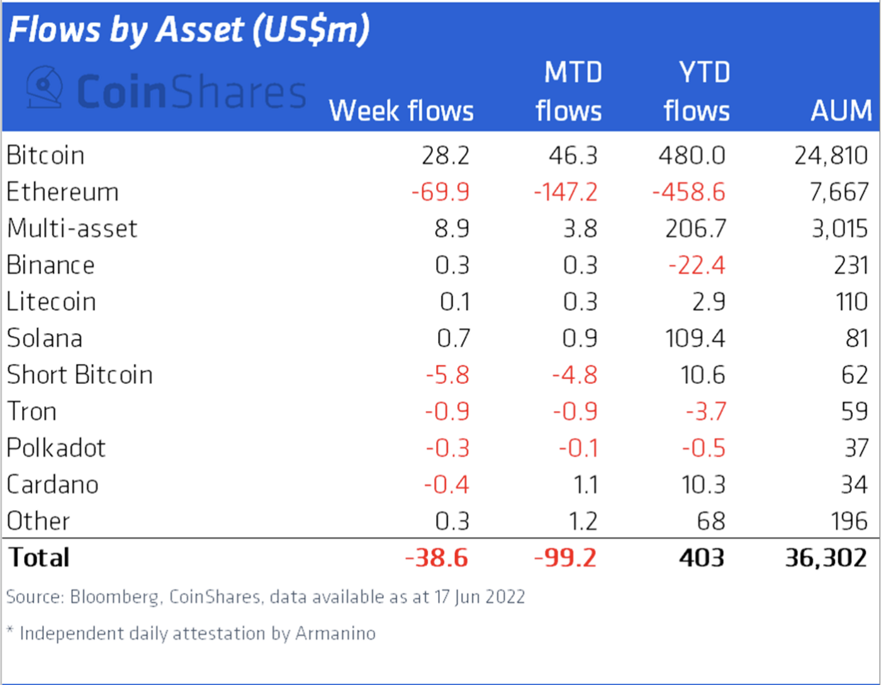Click the Bloomberg, CoinShares source note
The width and height of the screenshot is (881, 685).
tap(266, 596)
